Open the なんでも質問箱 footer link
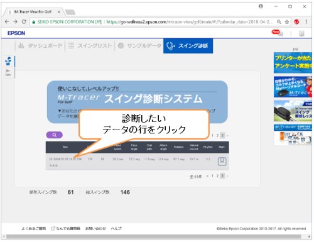This screenshot has height=244, width=314. tap(66, 228)
